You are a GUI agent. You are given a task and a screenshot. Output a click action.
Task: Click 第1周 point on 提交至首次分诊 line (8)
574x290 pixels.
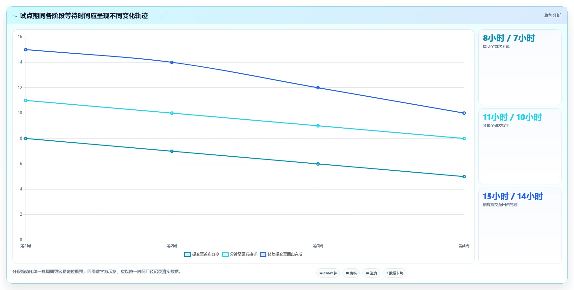[x=26, y=138]
